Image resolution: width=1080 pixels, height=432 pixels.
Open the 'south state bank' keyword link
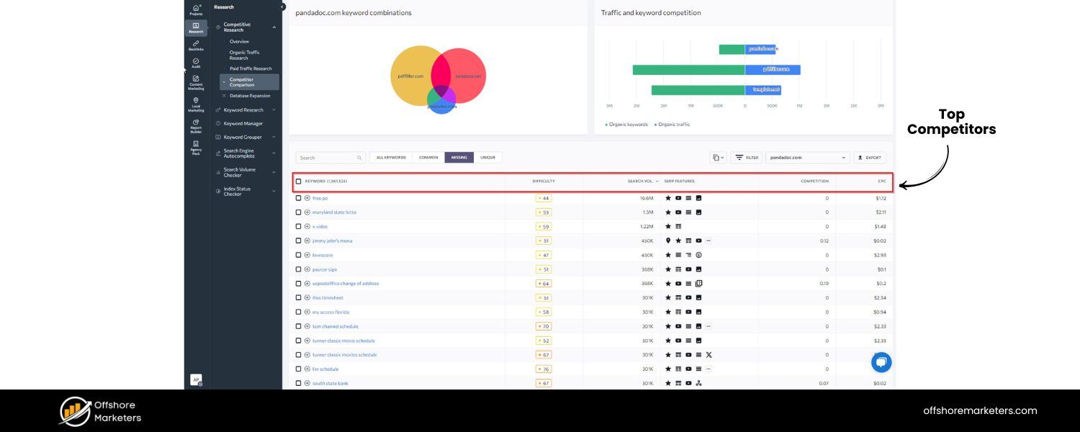click(x=330, y=383)
